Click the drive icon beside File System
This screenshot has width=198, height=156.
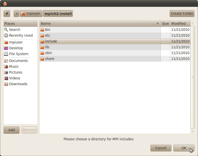[x=6, y=54]
